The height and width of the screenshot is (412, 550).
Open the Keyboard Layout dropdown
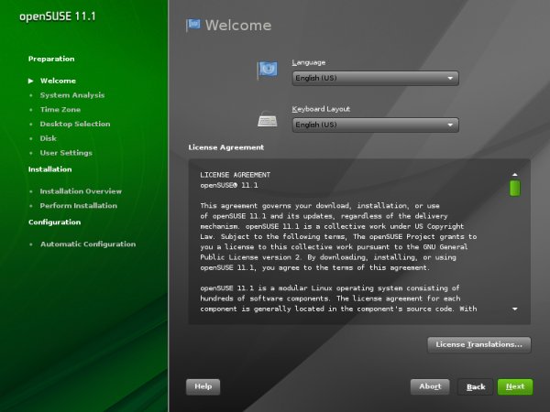click(x=375, y=125)
